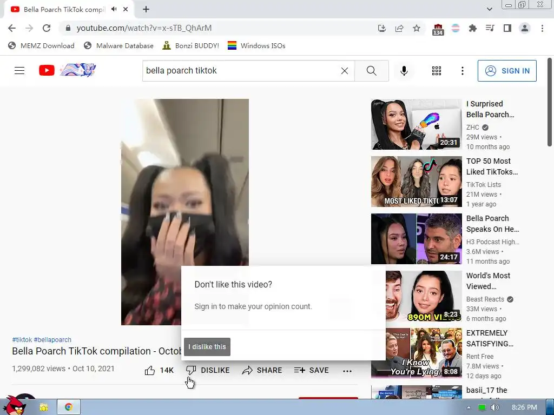Close the Bella Poarch TikTok tab

126,10
